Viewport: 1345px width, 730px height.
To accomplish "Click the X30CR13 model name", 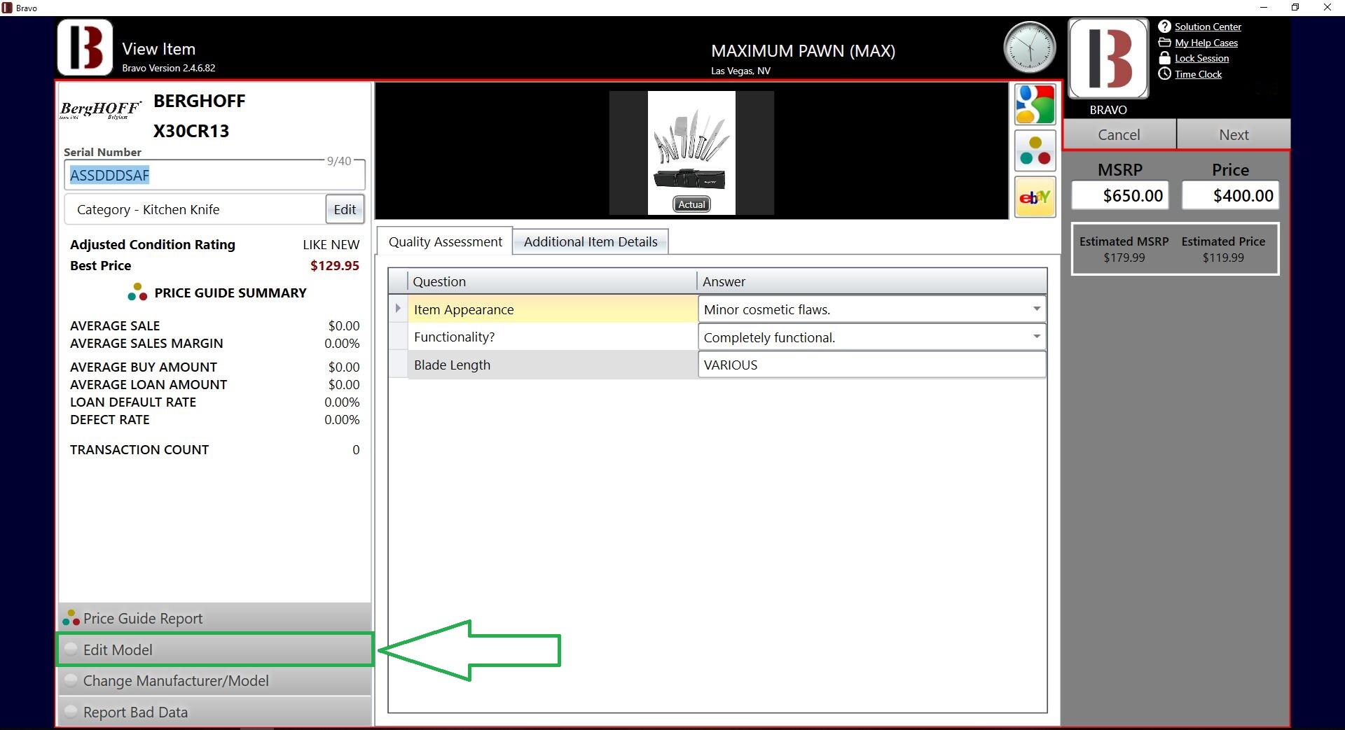I will tap(191, 131).
